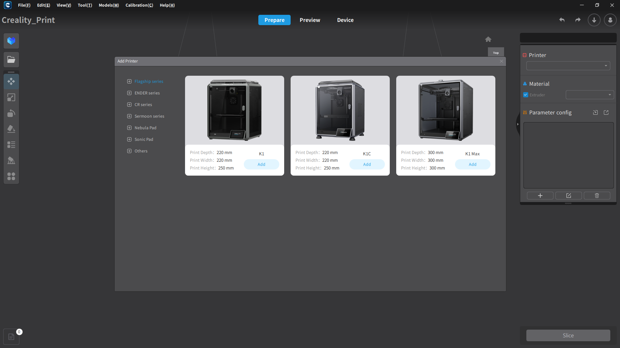Select the K1 Max printer image
The width and height of the screenshot is (620, 348).
[446, 110]
